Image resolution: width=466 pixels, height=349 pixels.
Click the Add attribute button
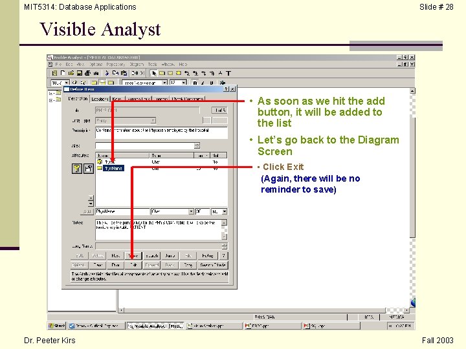87,211
